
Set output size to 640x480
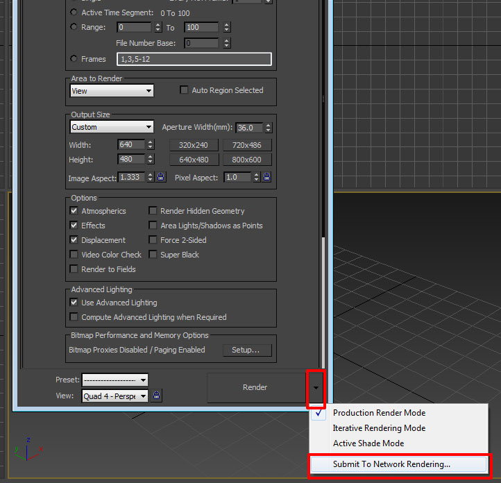pyautogui.click(x=194, y=160)
